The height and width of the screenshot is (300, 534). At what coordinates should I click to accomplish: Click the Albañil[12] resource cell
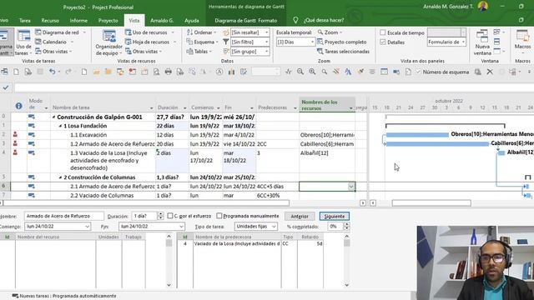tap(327, 160)
